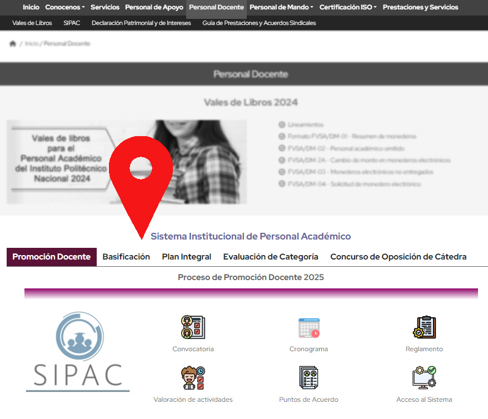Click the Cronograma calendar icon
Screen dimensions: 488x419
pyautogui.click(x=308, y=327)
